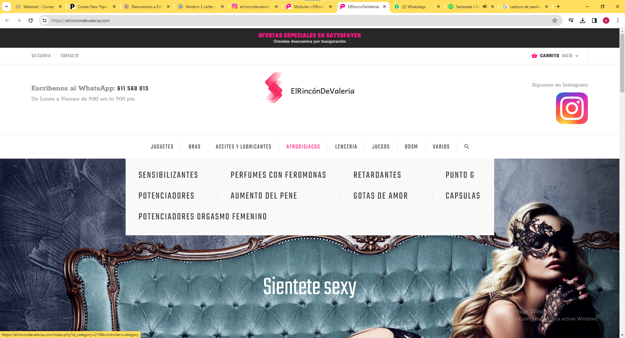Click the scrollbar down arrow
The image size is (625, 338).
622,335
